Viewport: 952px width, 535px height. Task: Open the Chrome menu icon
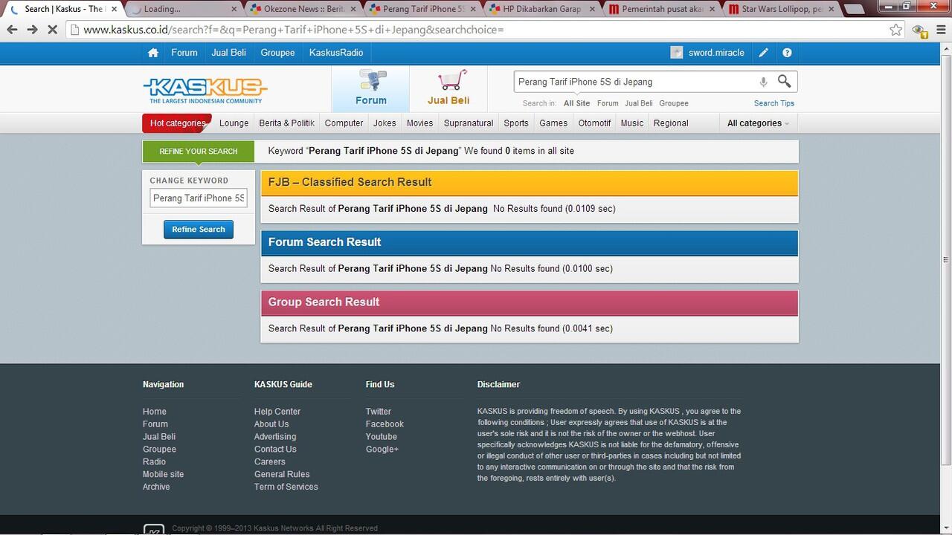click(940, 30)
